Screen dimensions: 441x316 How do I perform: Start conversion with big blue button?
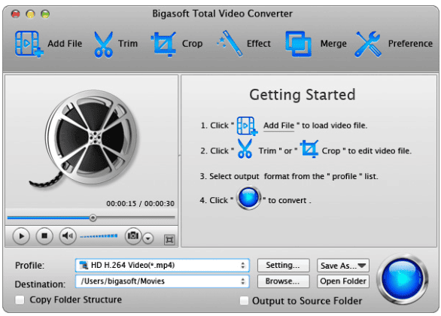[x=403, y=278]
